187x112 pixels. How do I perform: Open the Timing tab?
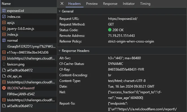click(145, 4)
